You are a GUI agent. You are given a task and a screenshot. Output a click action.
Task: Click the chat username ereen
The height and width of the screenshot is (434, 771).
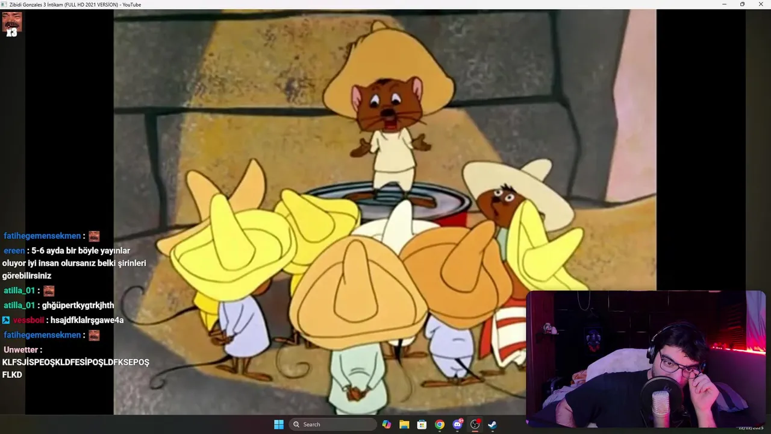click(x=14, y=251)
